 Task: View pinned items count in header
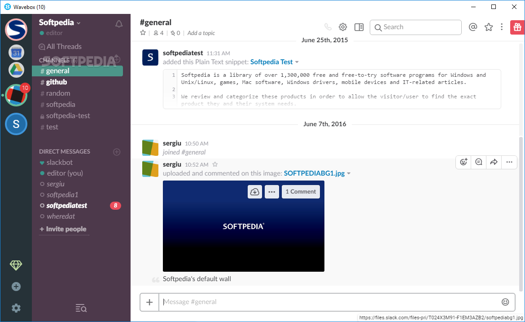pyautogui.click(x=175, y=33)
